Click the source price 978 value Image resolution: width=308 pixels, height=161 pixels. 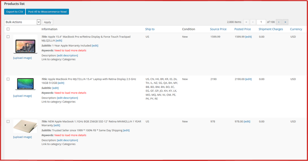(x=212, y=122)
